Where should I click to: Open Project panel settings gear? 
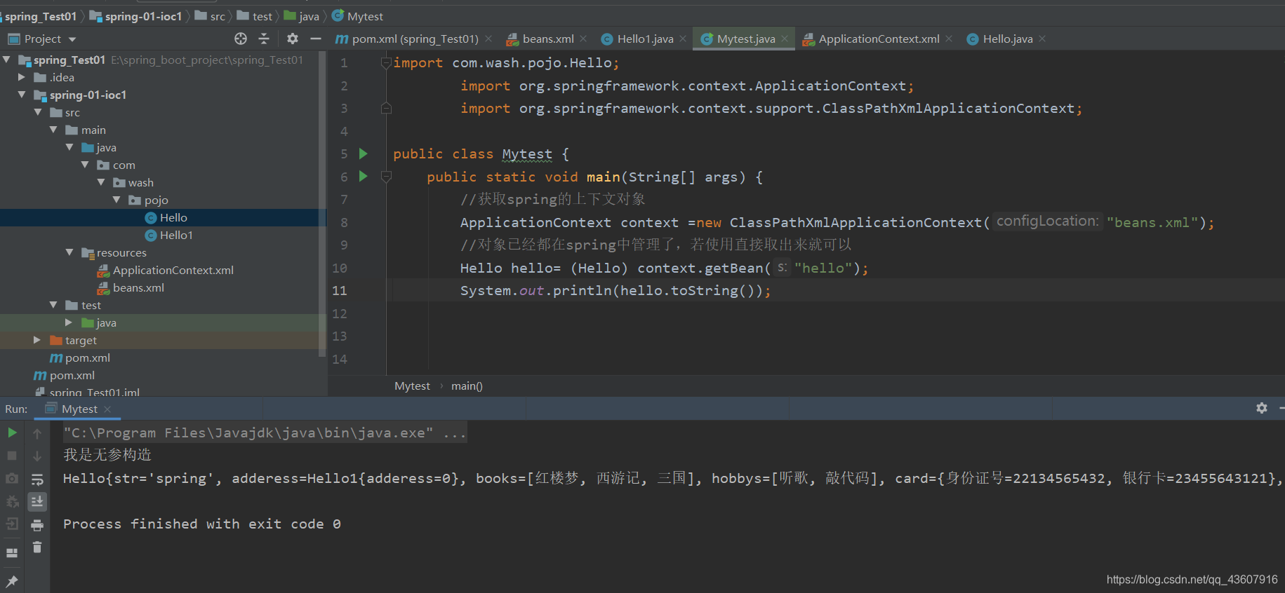pos(293,39)
